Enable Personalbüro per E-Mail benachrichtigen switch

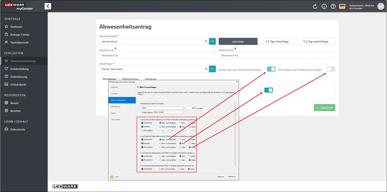tap(331, 69)
